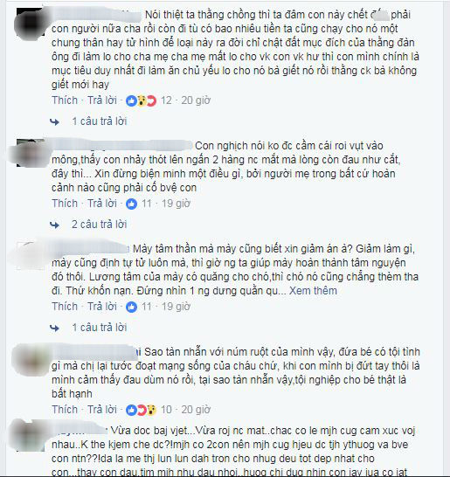Open 'Xem thêm' to read full comment
Viewport: 450px width, 477px height.
pos(313,291)
